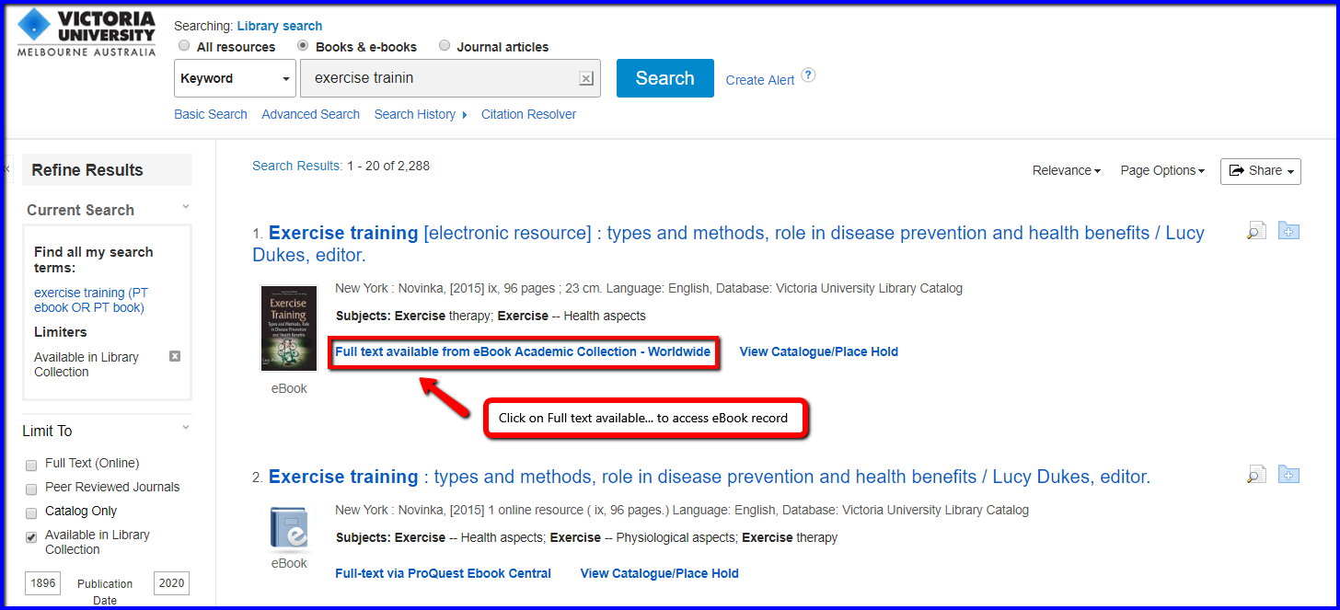Remove the Available in Library Collection limiter
1340x610 pixels.
click(175, 356)
